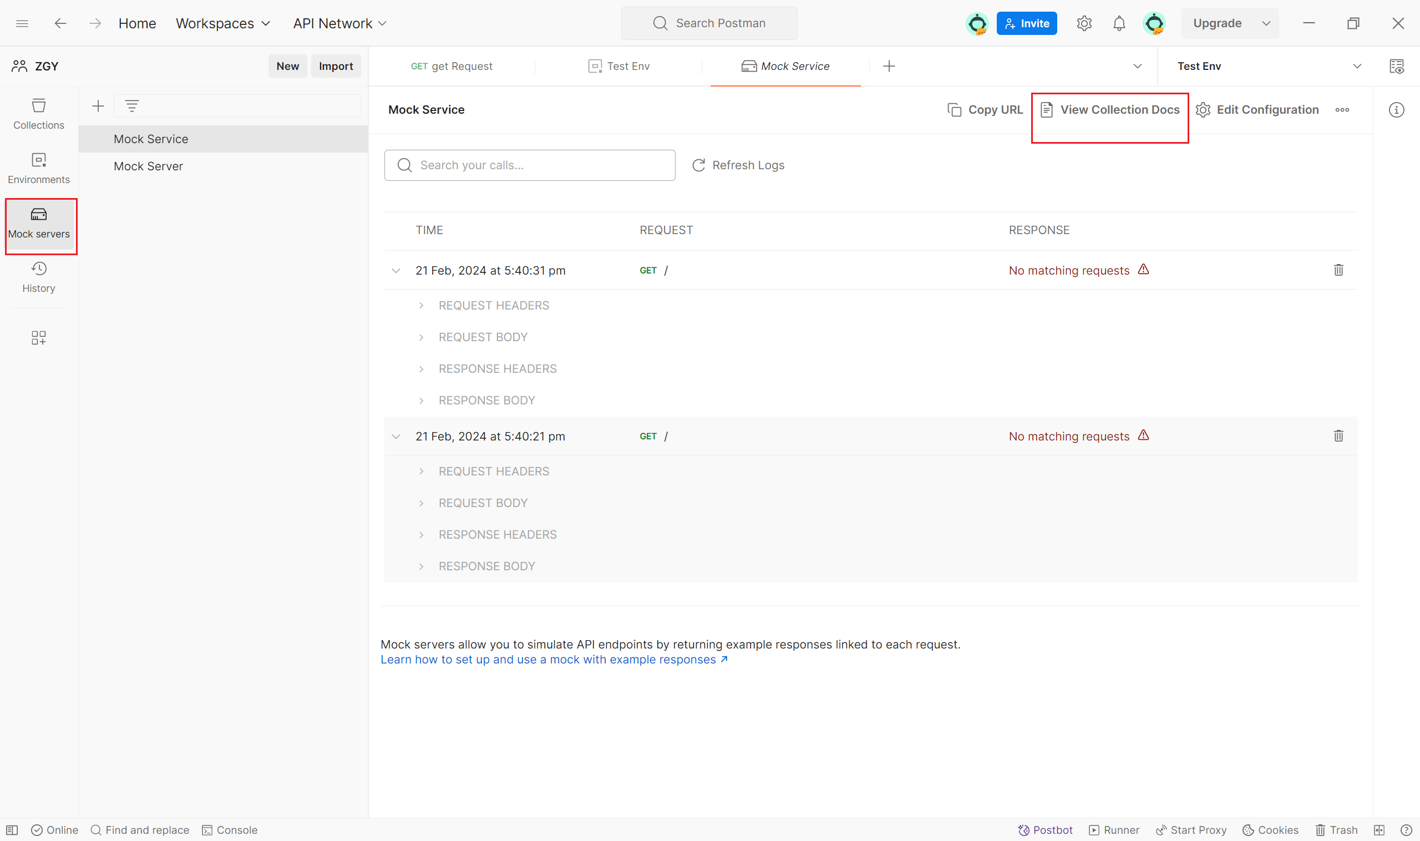Open the two-pane layout icon in the status bar

click(1379, 830)
